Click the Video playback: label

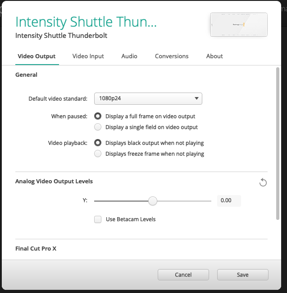pos(68,143)
